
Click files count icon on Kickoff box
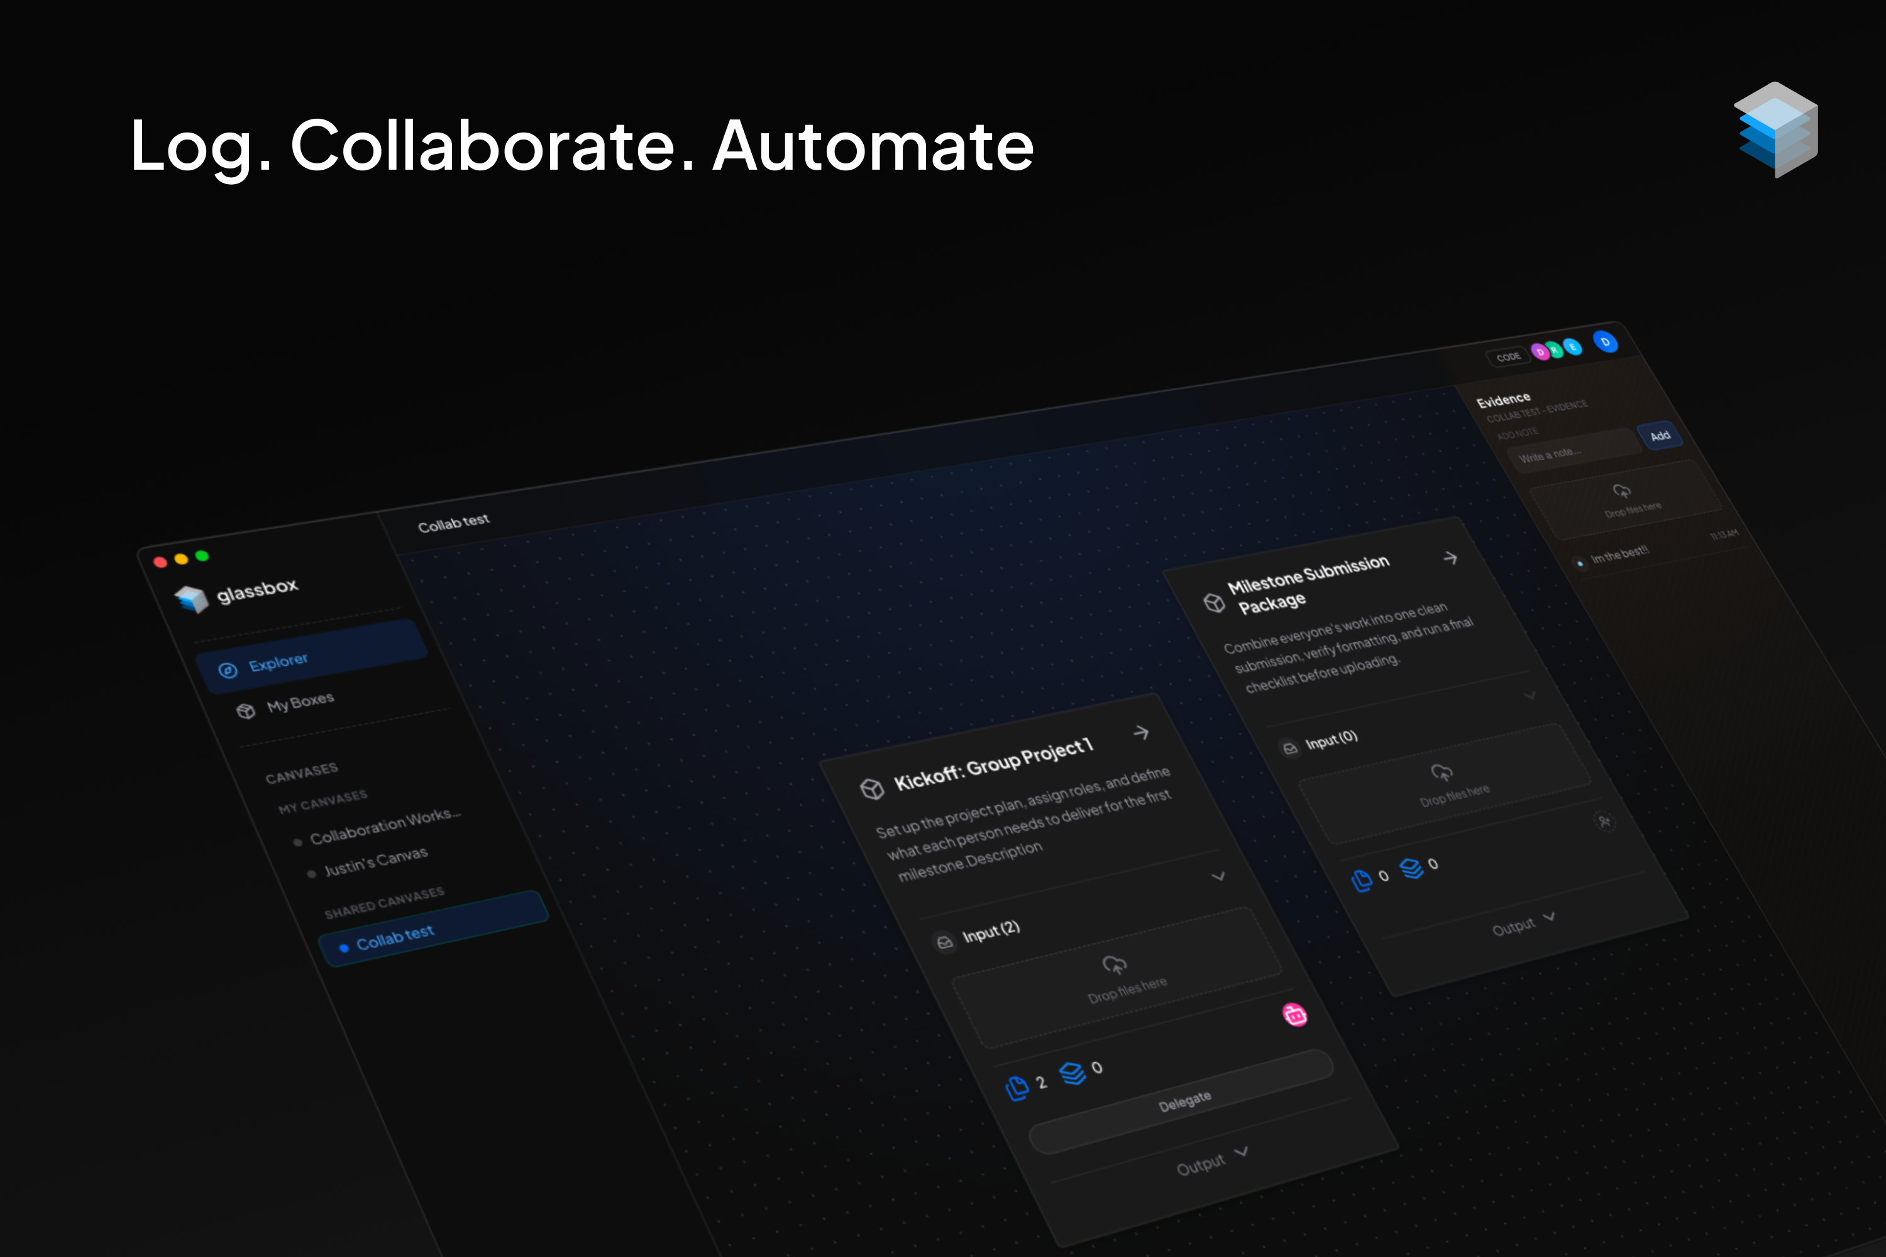pyautogui.click(x=1017, y=1087)
